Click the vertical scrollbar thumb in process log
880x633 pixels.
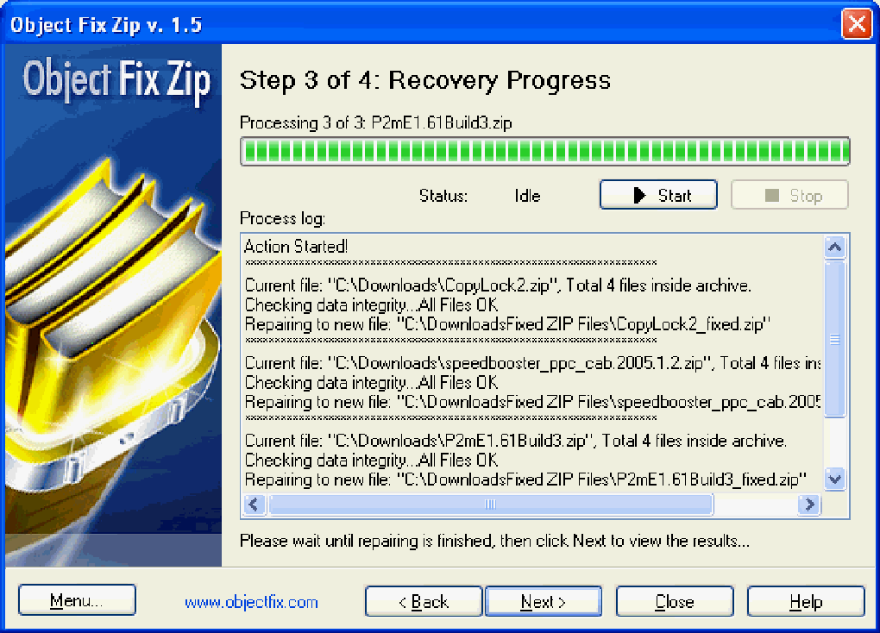tap(835, 338)
